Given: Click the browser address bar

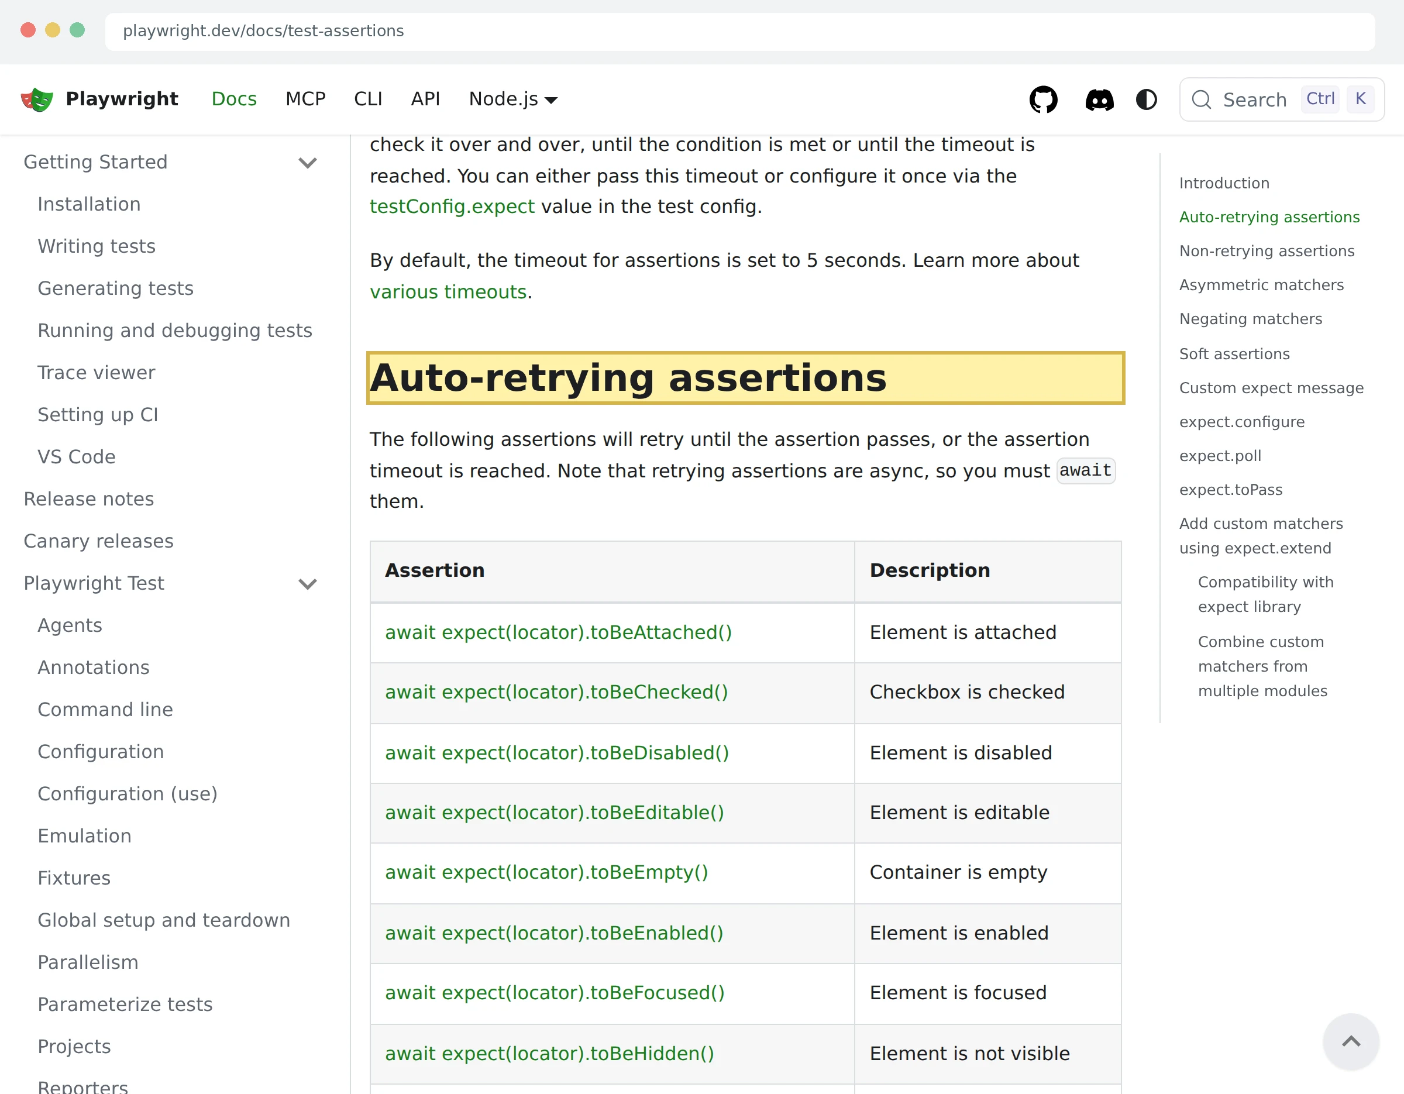Looking at the screenshot, I should 740,31.
